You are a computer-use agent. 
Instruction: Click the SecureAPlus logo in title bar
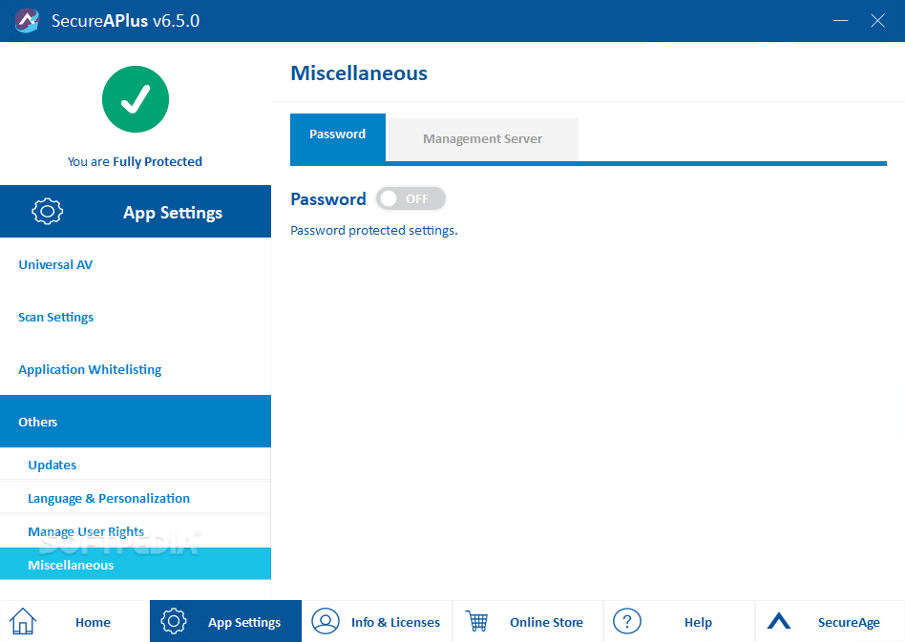coord(27,21)
